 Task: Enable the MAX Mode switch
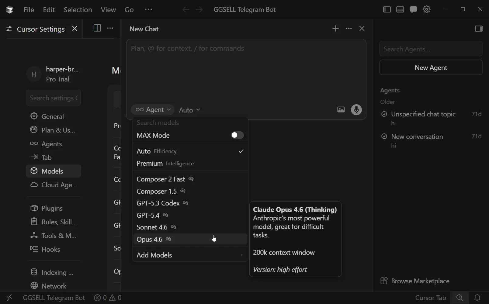(x=237, y=135)
